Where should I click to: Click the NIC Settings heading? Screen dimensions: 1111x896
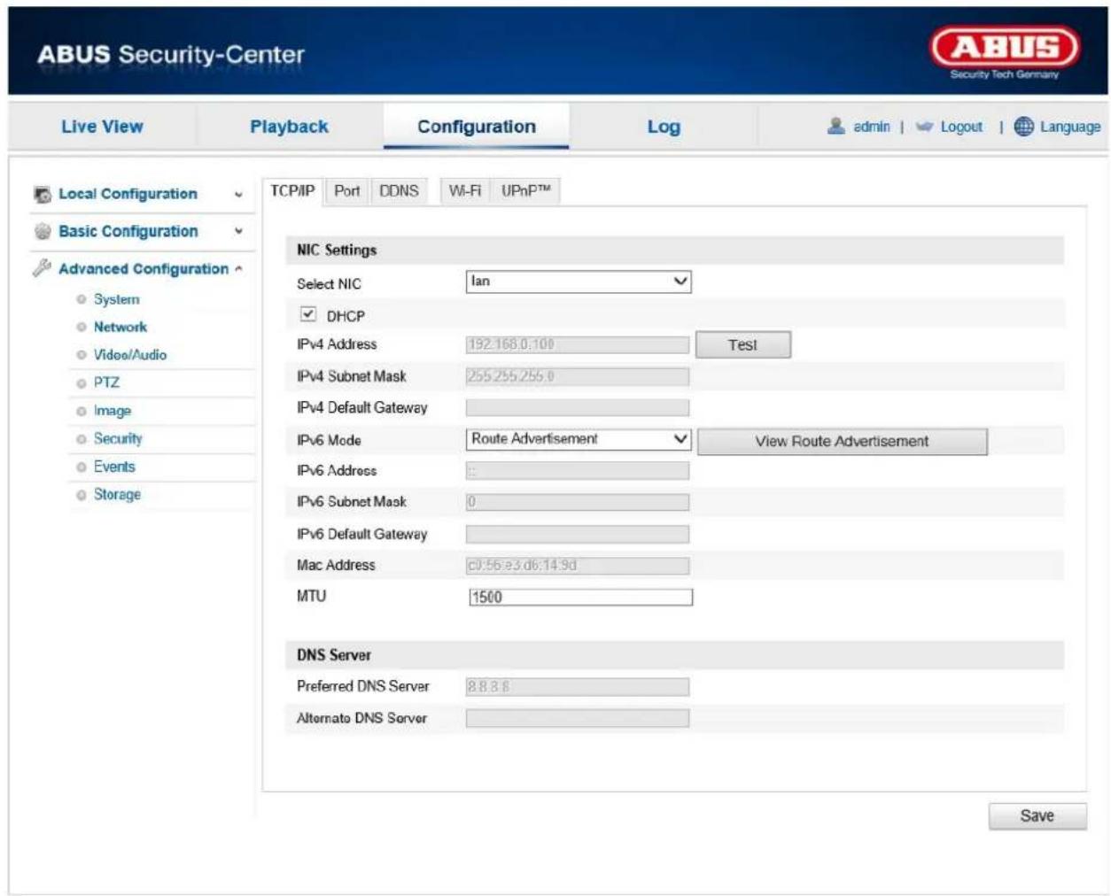click(337, 251)
